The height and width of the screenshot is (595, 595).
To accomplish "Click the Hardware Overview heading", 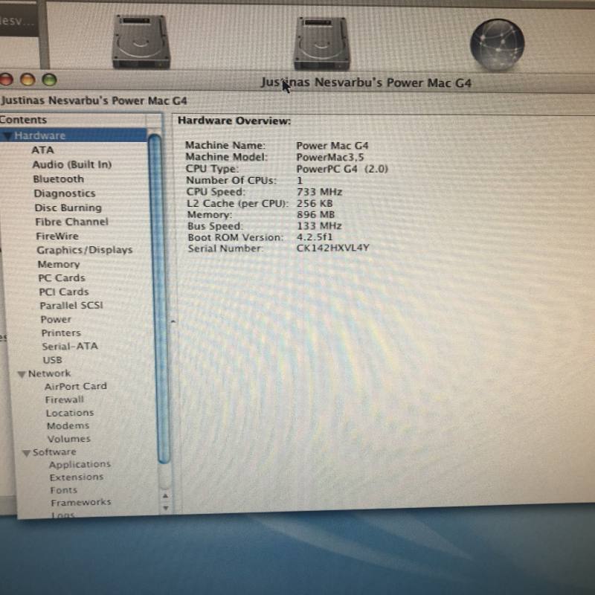I will (234, 120).
